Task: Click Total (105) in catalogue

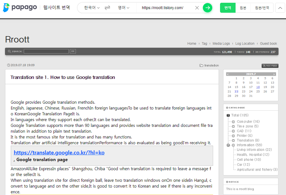Action: point(240,115)
